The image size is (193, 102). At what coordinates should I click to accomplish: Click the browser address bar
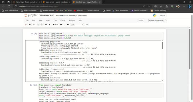[79, 6]
